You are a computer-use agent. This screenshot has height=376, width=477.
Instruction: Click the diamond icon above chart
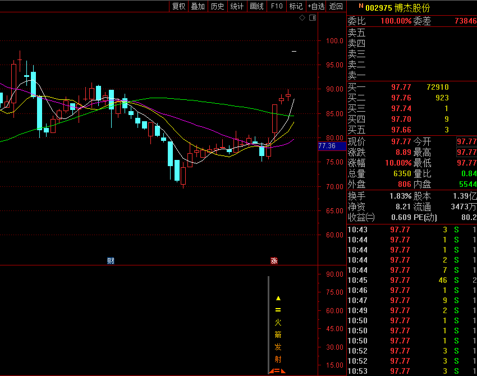(x=302, y=18)
